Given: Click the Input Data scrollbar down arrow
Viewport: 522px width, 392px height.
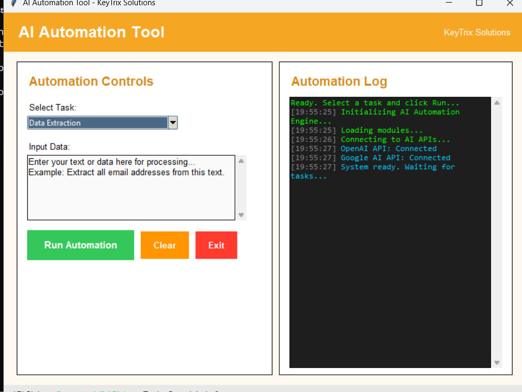Looking at the screenshot, I should point(241,215).
